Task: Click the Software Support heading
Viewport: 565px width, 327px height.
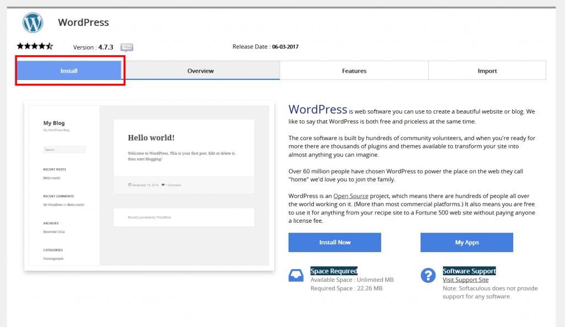Action: pyautogui.click(x=469, y=271)
